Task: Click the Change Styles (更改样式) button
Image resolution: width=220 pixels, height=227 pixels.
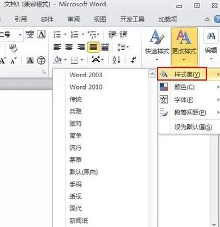Action: pos(184,47)
